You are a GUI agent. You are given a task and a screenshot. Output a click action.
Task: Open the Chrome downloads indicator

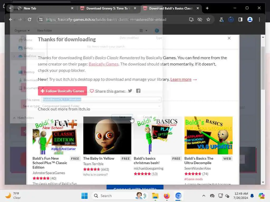pos(231,19)
